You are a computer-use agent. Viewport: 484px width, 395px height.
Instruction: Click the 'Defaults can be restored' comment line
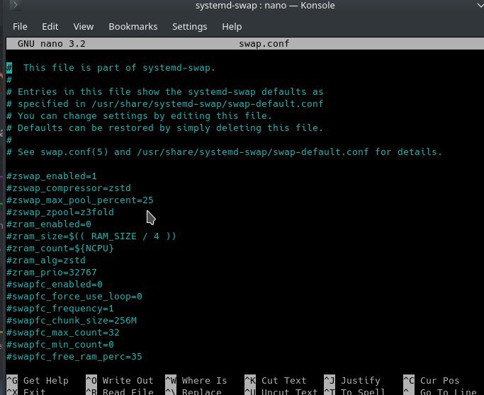(x=165, y=127)
